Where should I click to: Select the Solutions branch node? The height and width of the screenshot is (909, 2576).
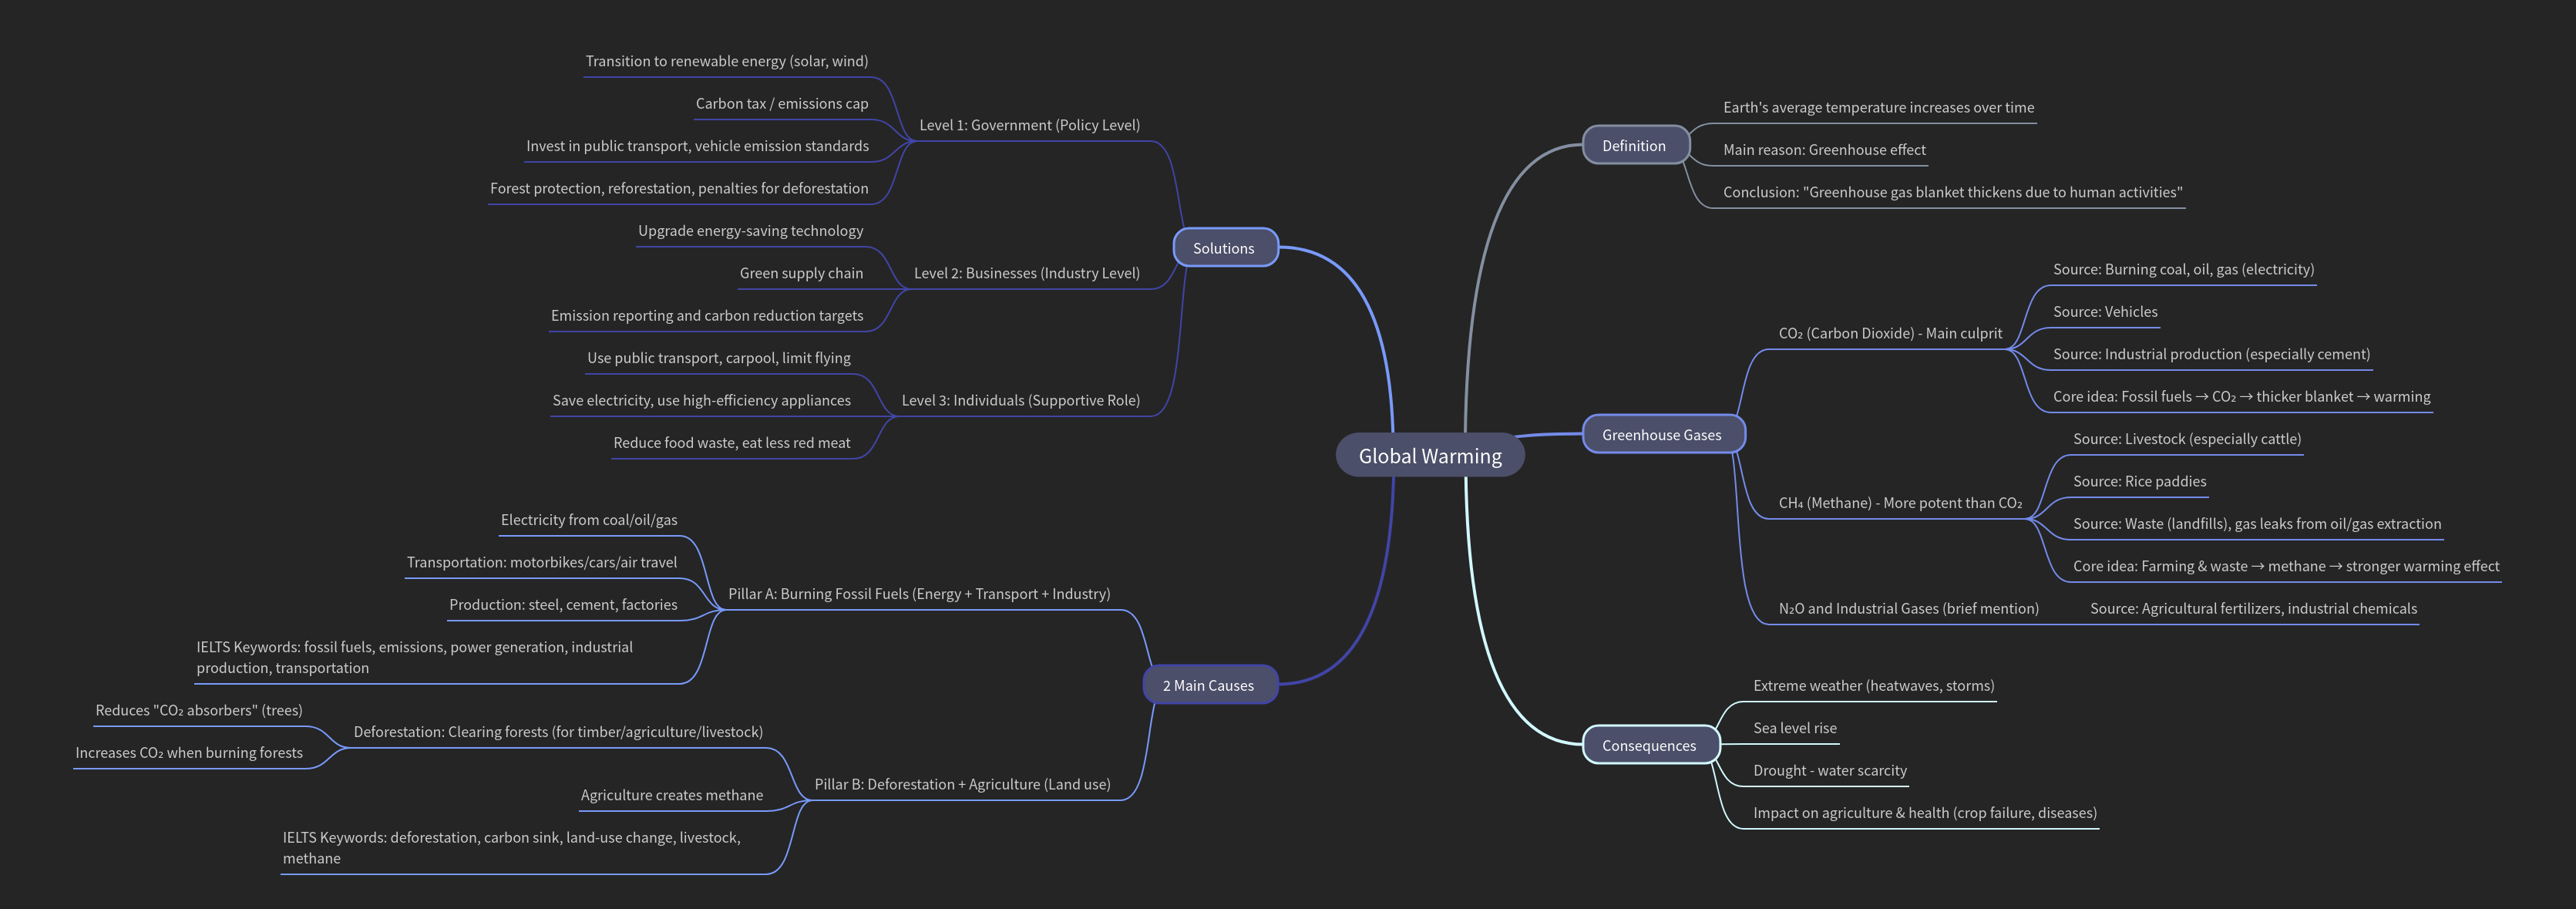pos(1223,248)
